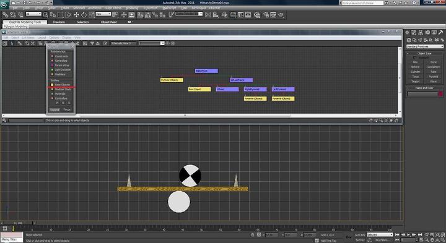The image size is (446, 243).
Task: Click the Play Animation button
Action: 408,235
